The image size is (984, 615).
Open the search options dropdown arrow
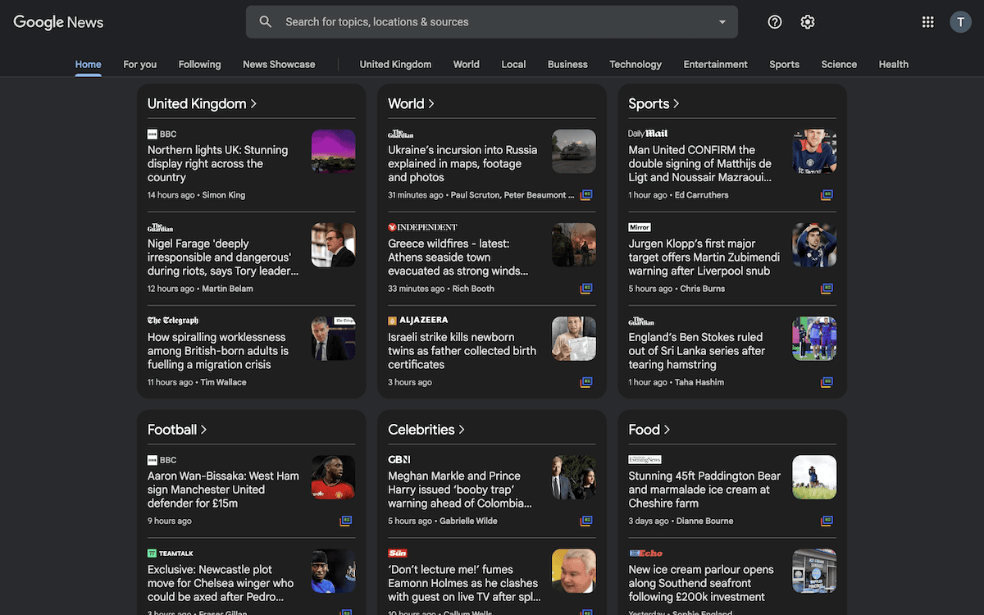tap(722, 22)
